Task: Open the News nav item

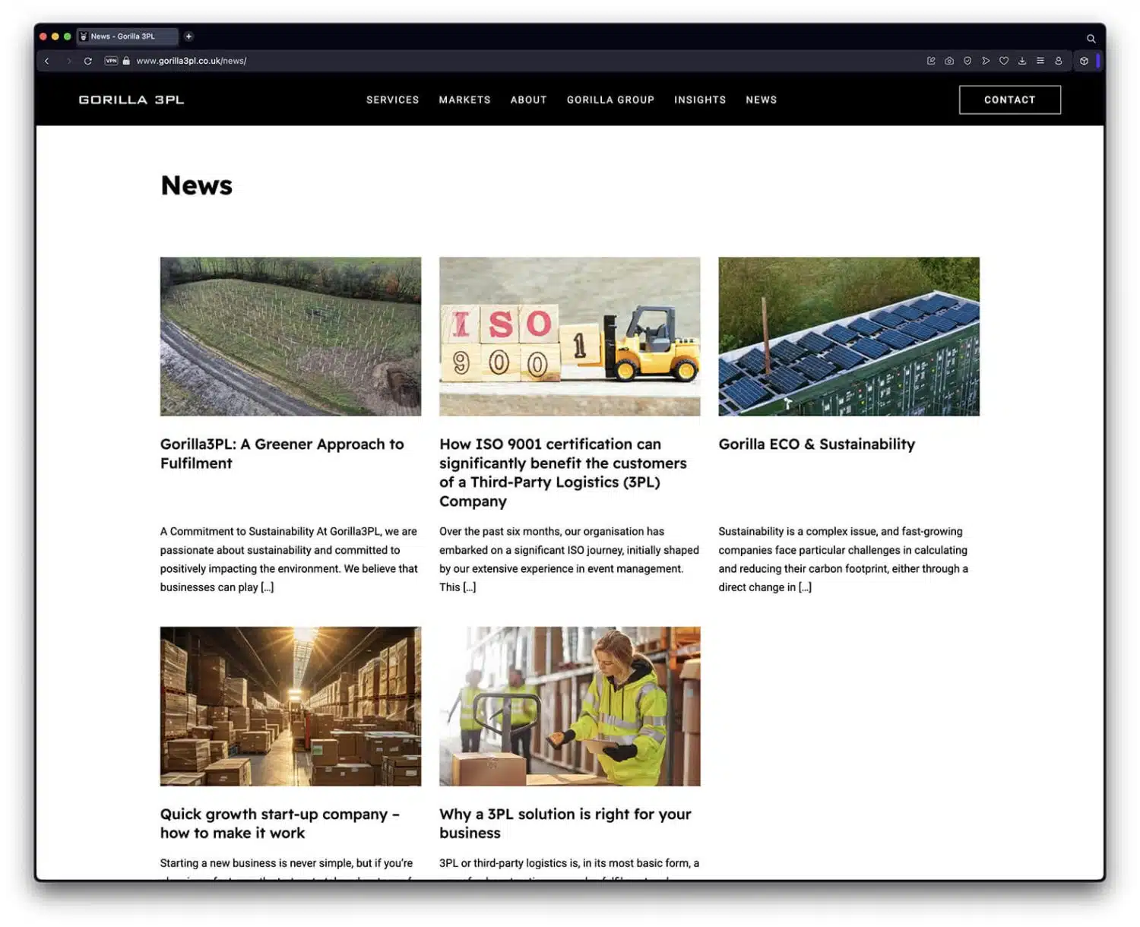Action: pyautogui.click(x=761, y=100)
